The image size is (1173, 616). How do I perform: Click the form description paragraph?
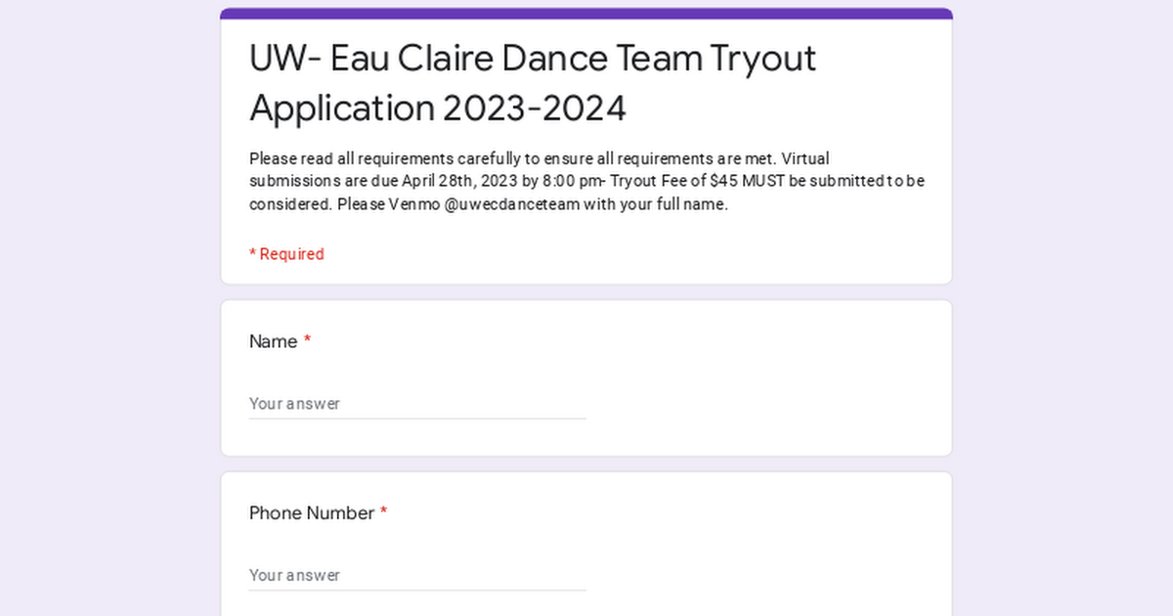coord(586,181)
